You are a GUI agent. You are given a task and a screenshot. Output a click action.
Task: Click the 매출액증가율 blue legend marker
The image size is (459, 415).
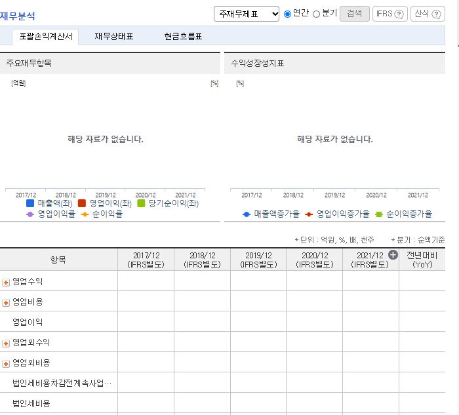[x=247, y=214]
